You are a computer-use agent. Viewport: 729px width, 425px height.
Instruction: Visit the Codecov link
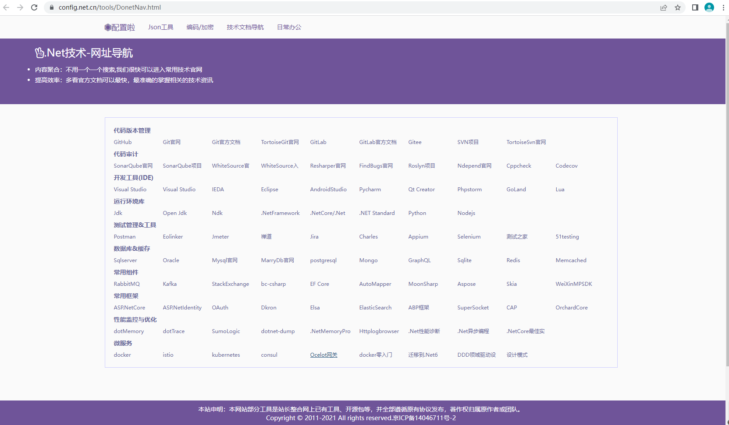566,166
